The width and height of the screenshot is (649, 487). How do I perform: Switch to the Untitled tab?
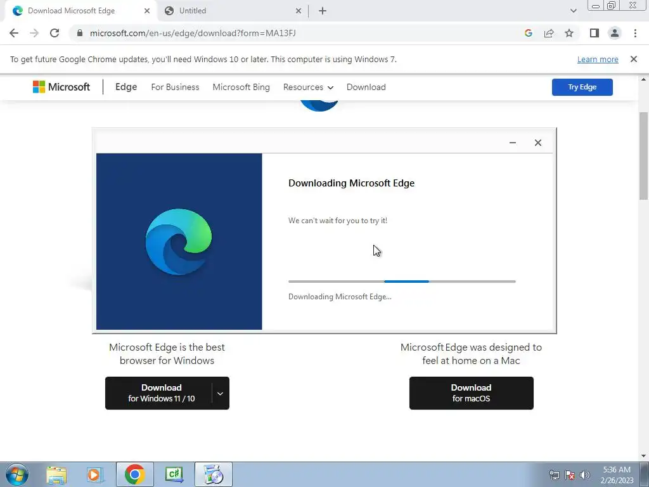[x=232, y=11]
